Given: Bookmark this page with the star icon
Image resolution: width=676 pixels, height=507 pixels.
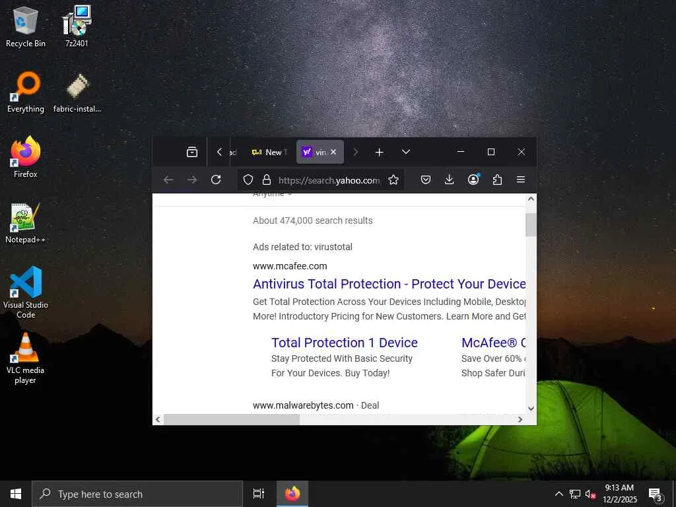Looking at the screenshot, I should (x=393, y=180).
